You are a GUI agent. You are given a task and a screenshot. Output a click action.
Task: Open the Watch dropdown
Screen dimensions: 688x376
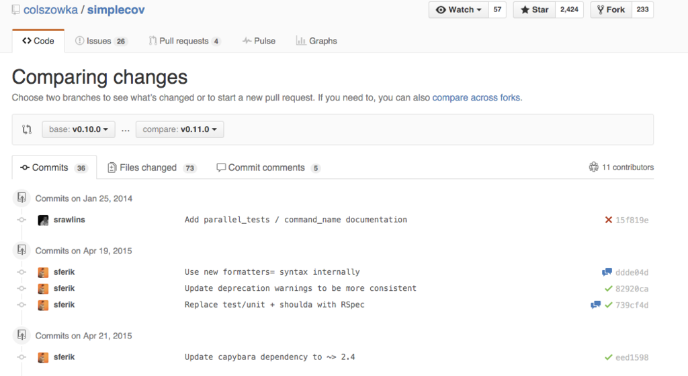pos(459,10)
